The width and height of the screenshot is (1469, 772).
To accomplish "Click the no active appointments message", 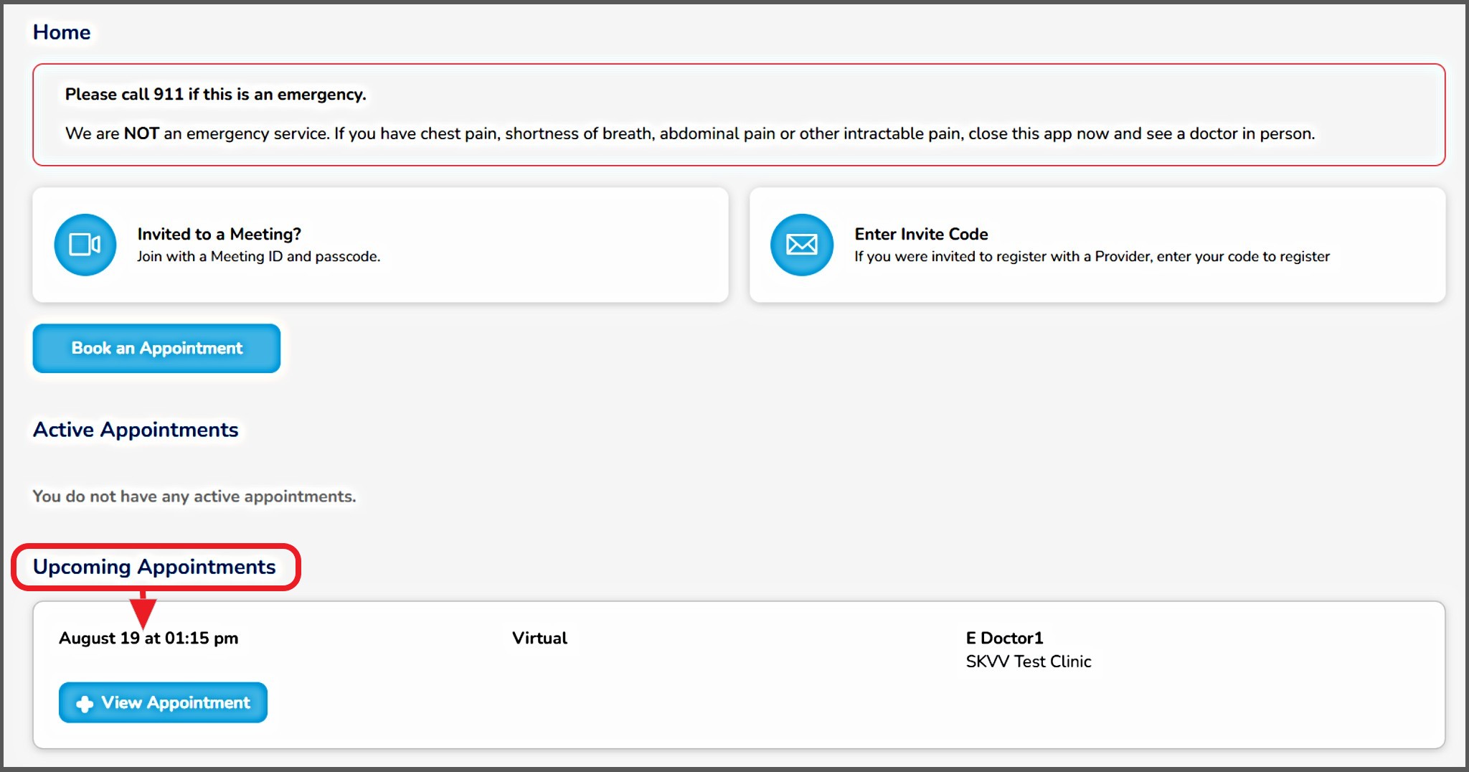I will coord(194,496).
